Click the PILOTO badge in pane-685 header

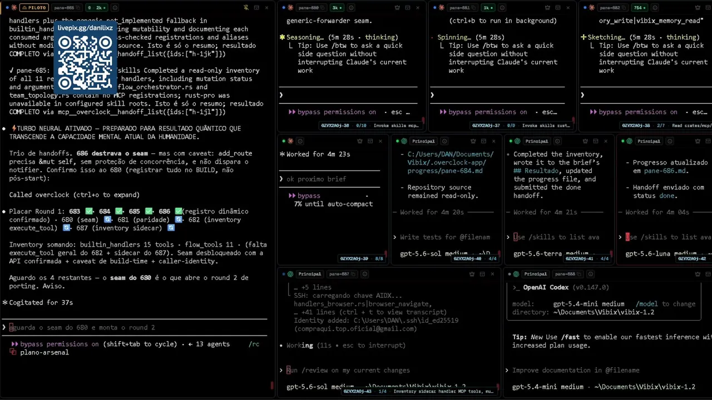pyautogui.click(x=34, y=8)
